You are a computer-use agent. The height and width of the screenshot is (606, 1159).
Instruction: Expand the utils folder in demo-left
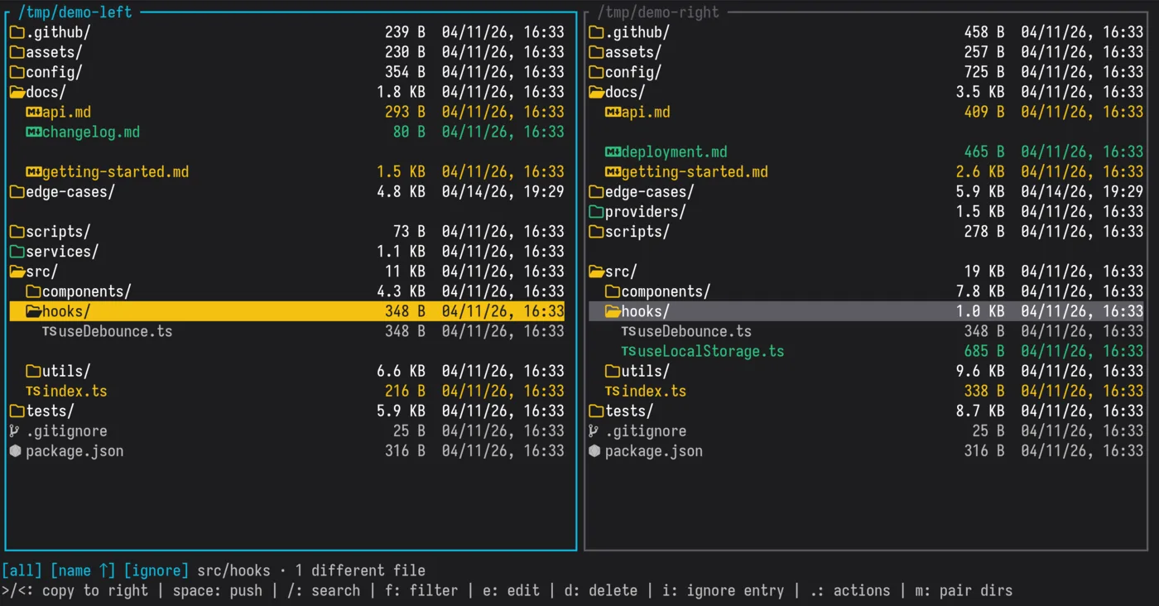pos(33,371)
